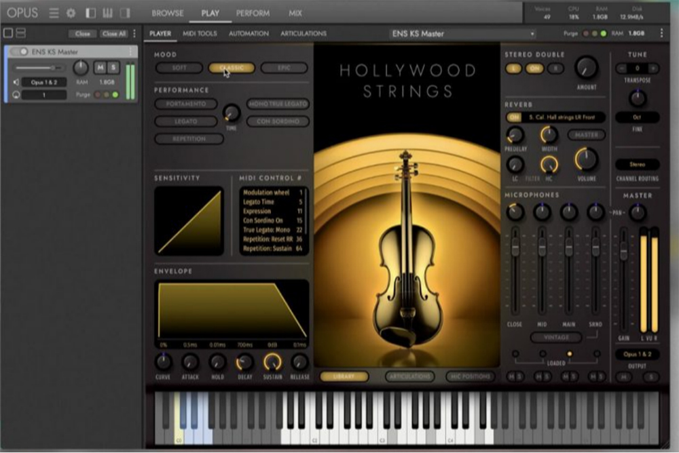Open the rack Opus 1 & 2 output selector
The width and height of the screenshot is (679, 453).
point(44,82)
